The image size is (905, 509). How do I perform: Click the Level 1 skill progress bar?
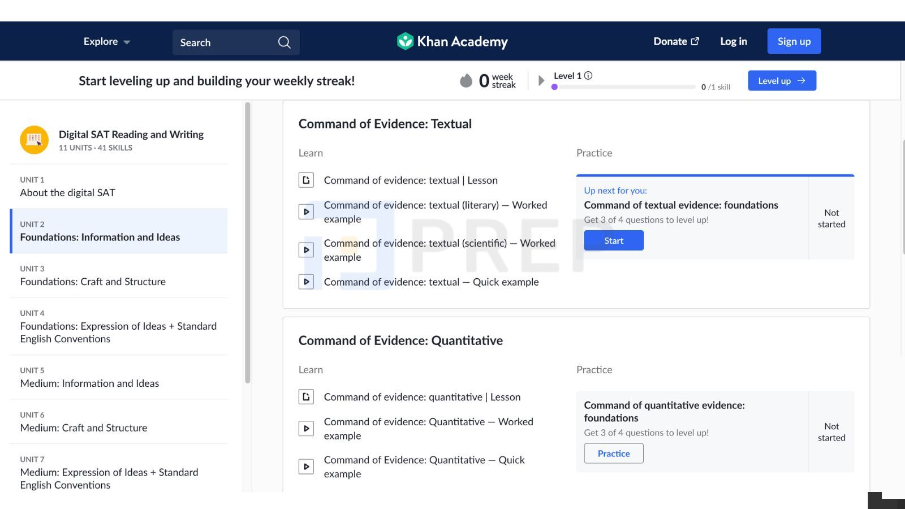tap(623, 87)
